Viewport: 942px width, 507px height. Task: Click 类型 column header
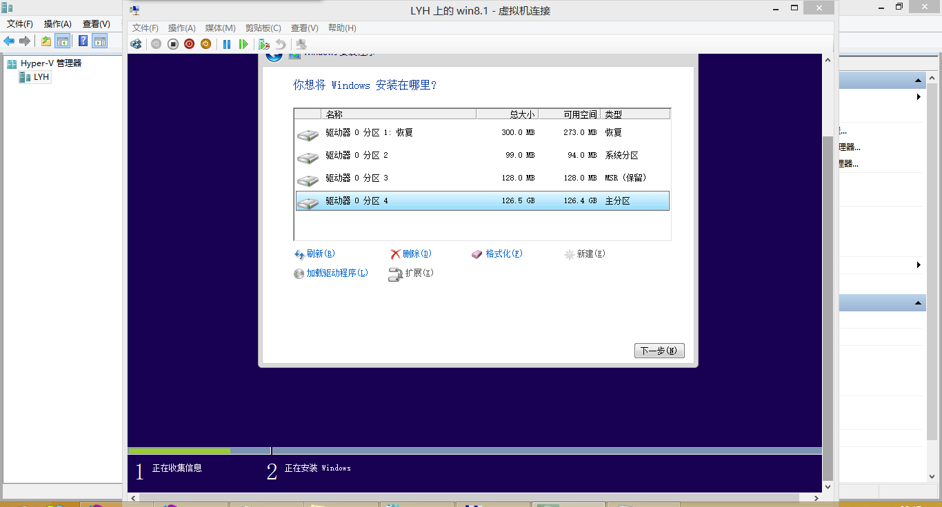pos(635,114)
